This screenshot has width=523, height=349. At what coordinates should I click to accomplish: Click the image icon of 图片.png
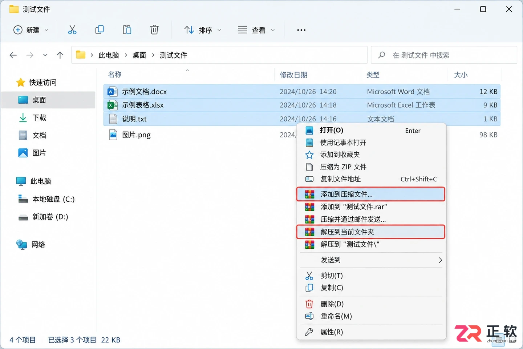[113, 135]
